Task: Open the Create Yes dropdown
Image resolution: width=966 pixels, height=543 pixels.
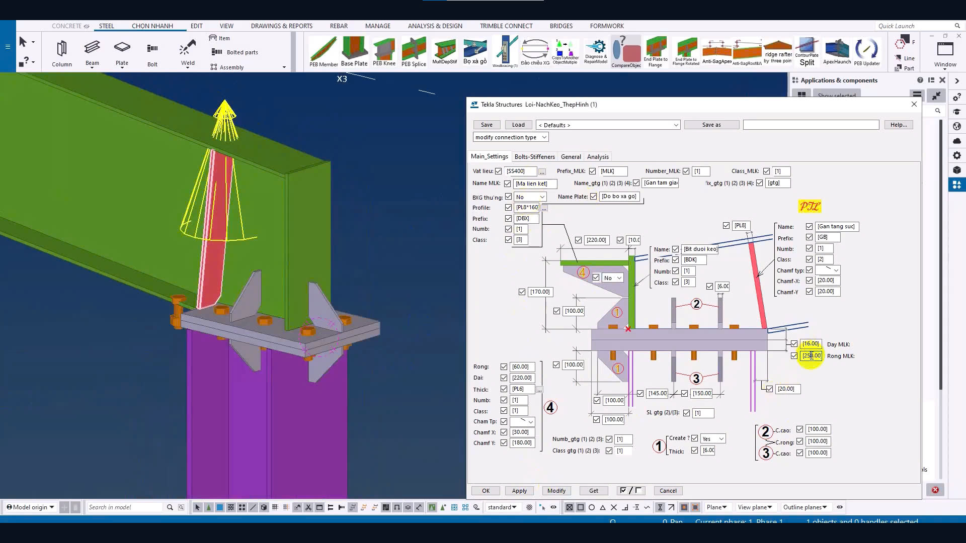Action: click(713, 439)
